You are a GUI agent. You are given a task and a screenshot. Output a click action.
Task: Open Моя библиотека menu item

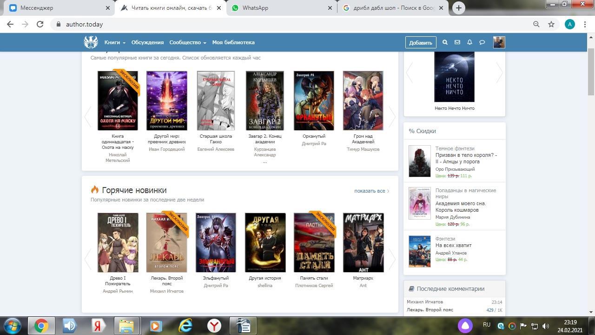point(233,42)
